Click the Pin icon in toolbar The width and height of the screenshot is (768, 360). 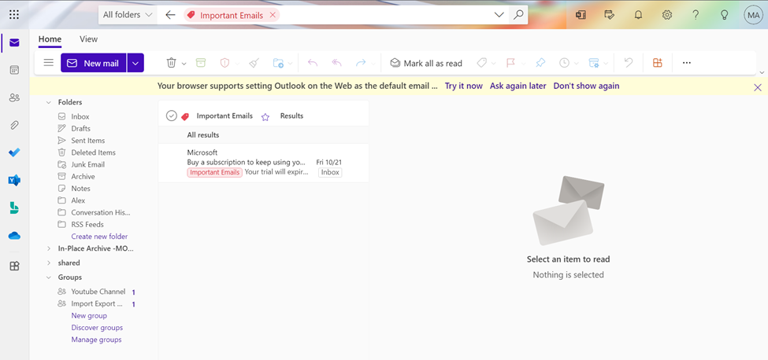[x=540, y=63]
